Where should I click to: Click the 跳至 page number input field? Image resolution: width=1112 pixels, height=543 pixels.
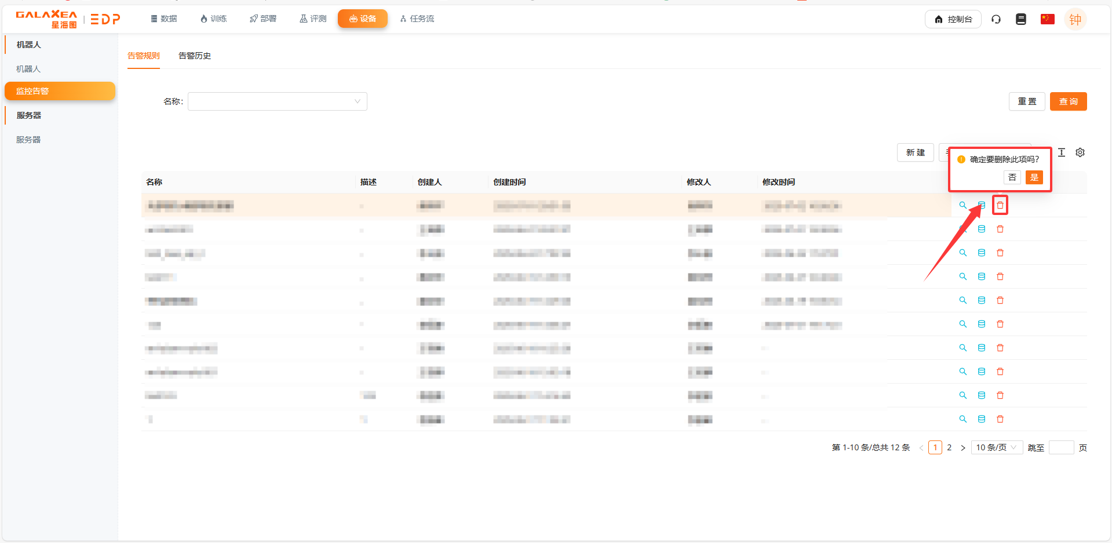point(1061,447)
